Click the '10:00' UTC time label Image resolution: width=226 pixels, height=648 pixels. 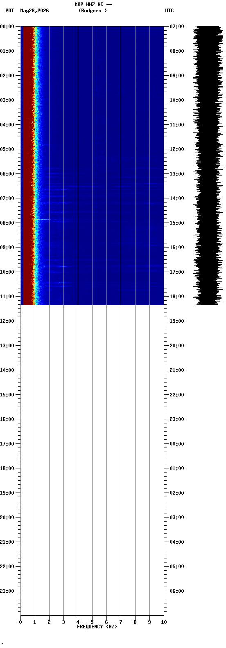coord(177,100)
